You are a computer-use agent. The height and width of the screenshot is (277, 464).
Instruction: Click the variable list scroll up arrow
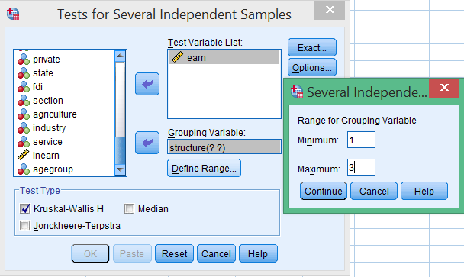tap(120, 56)
